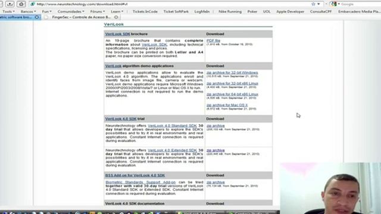This screenshot has width=381, height=214.
Task: Close the FingerSec tab
Action: pos(116,17)
